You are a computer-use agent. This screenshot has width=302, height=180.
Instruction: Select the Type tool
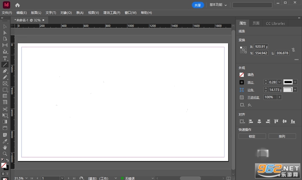[5, 58]
